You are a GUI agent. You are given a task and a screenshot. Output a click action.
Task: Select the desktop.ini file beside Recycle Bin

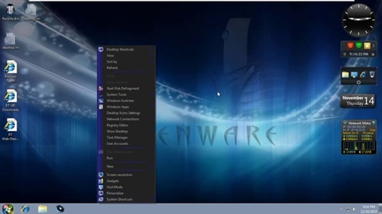(31, 12)
